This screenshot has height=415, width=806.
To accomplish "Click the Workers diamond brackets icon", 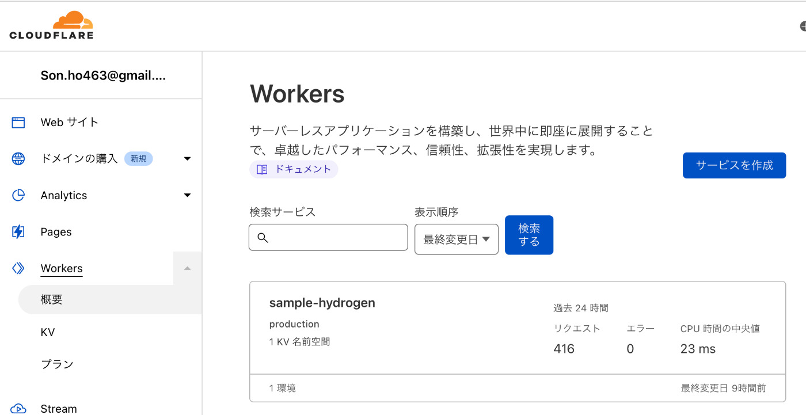I will coord(18,268).
